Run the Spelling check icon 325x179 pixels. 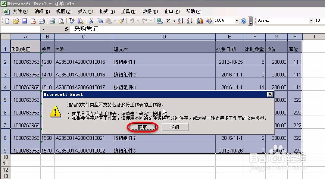click(x=72, y=21)
